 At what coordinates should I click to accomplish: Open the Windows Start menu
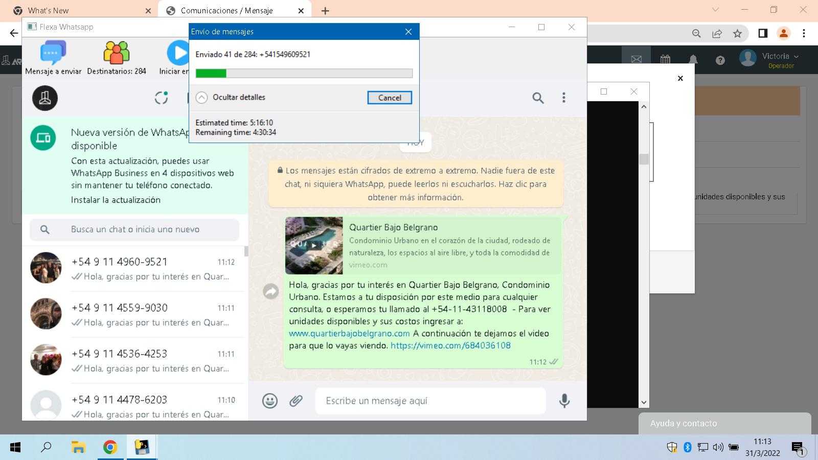coord(15,448)
